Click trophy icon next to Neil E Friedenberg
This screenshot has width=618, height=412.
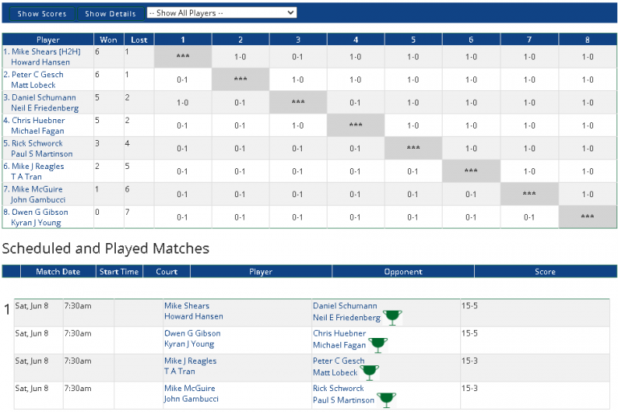pyautogui.click(x=392, y=318)
